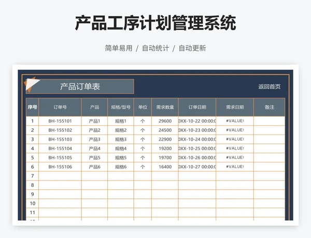Click #VALUE! cell in row BH-155106
The height and width of the screenshot is (238, 311).
[x=235, y=167]
